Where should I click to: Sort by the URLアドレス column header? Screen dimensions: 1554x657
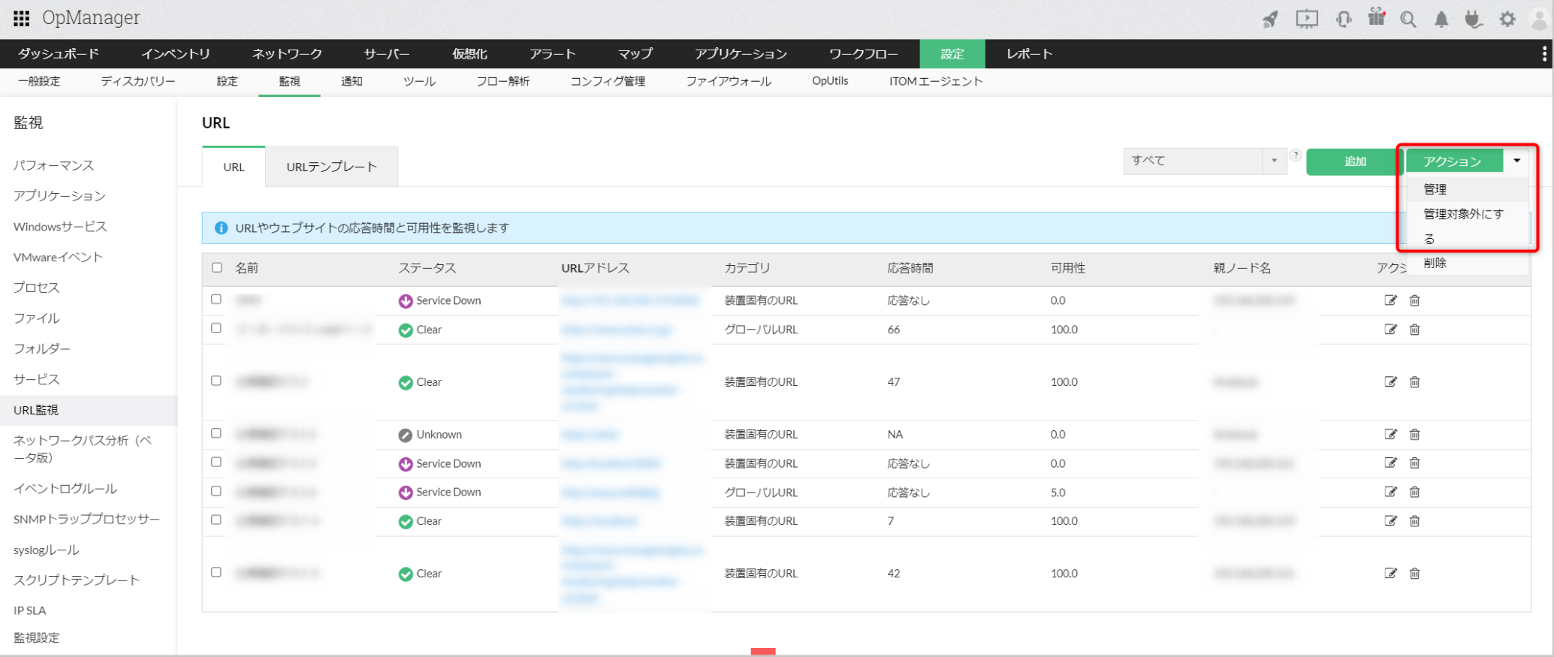(x=595, y=268)
